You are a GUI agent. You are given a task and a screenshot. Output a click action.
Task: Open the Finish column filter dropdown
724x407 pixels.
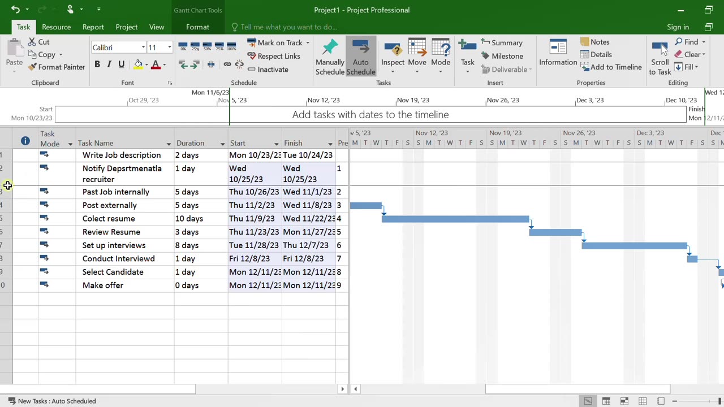[x=330, y=144]
